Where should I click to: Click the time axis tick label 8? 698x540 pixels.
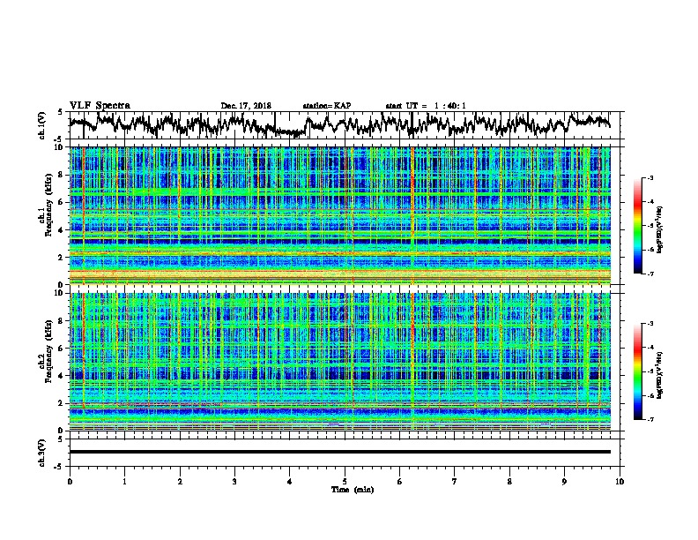click(509, 482)
